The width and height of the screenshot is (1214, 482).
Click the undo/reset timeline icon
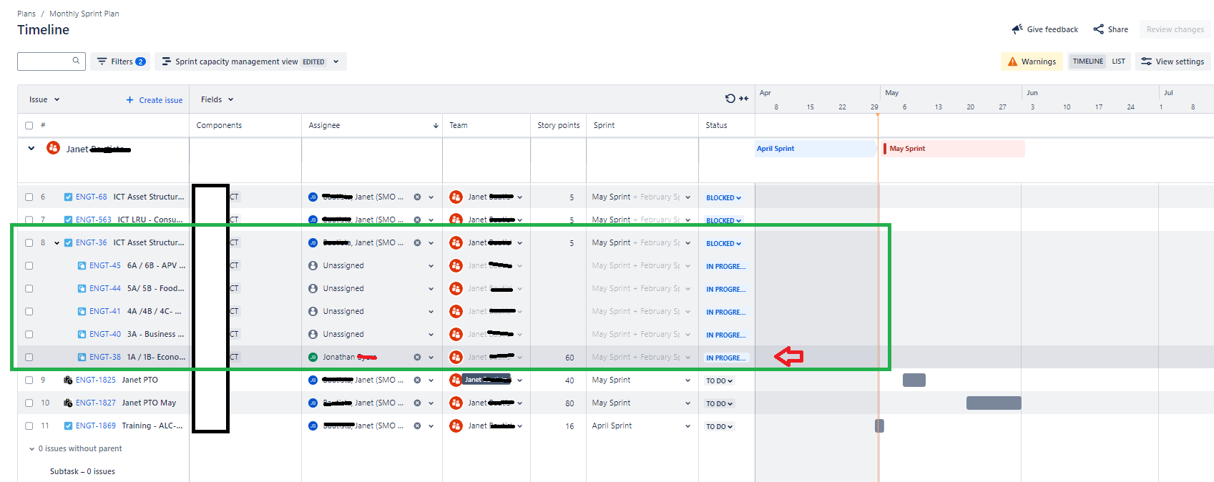[730, 99]
